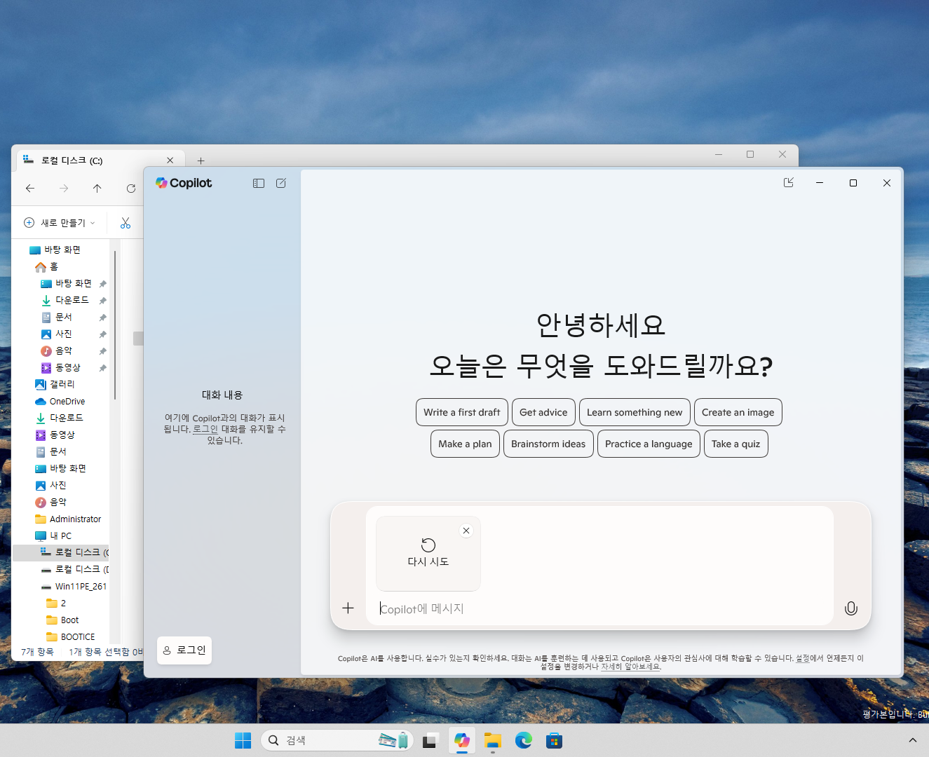Refresh the File Explorer view

click(x=131, y=189)
